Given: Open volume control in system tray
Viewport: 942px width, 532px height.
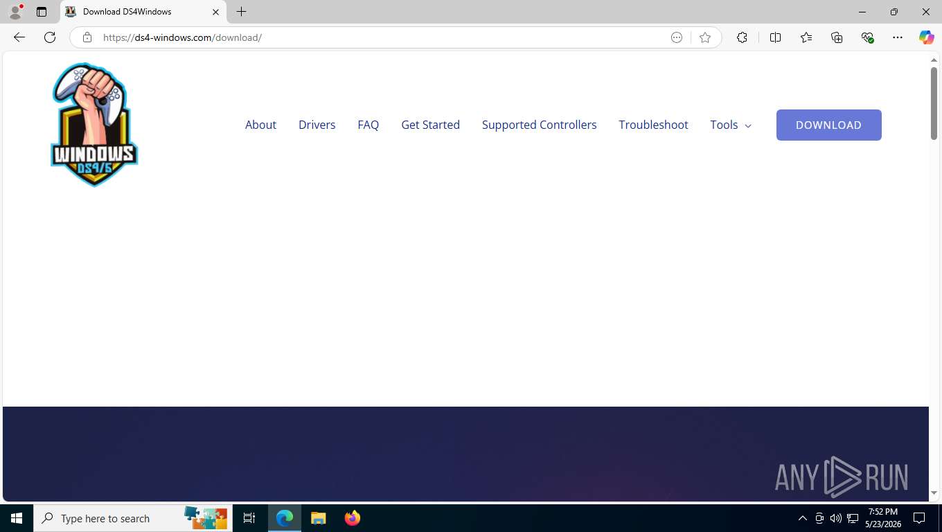Looking at the screenshot, I should click(x=835, y=518).
